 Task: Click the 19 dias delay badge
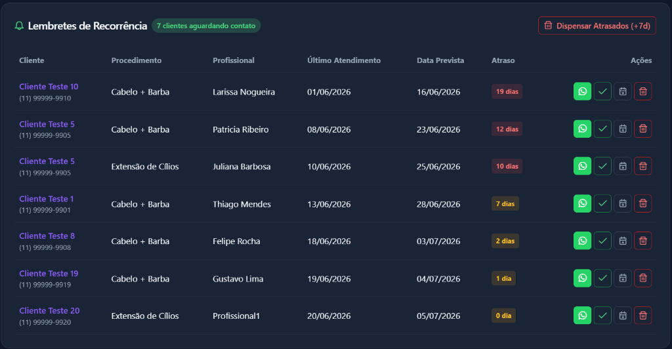click(x=507, y=92)
